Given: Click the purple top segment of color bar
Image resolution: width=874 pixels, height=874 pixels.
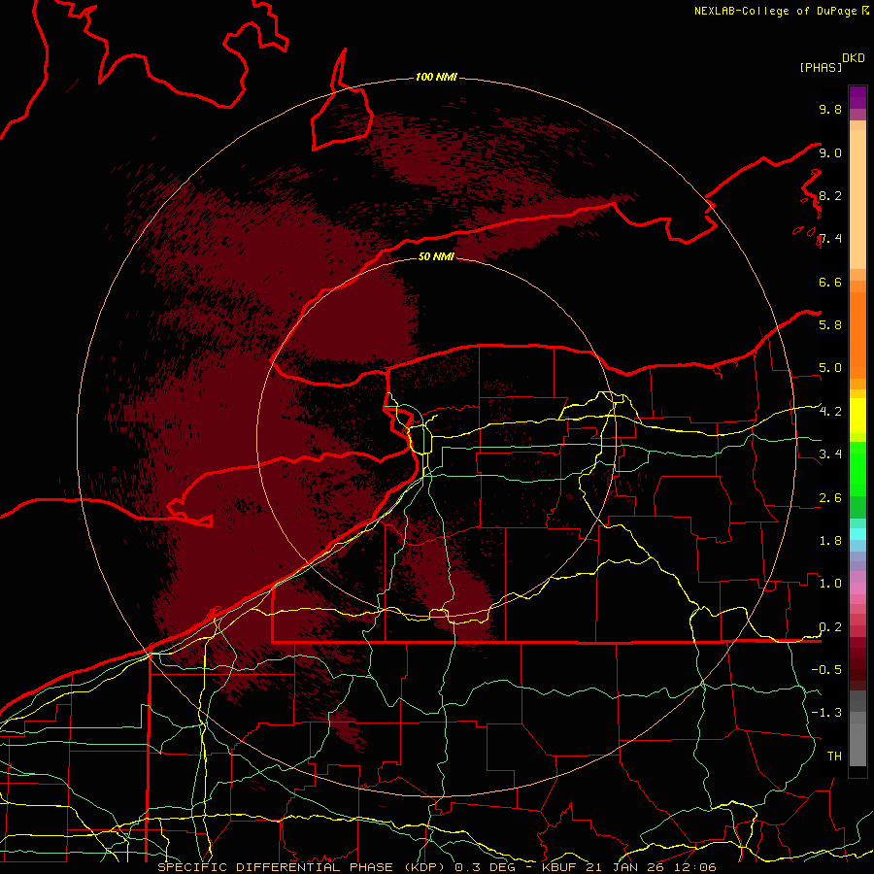Looking at the screenshot, I should [857, 97].
